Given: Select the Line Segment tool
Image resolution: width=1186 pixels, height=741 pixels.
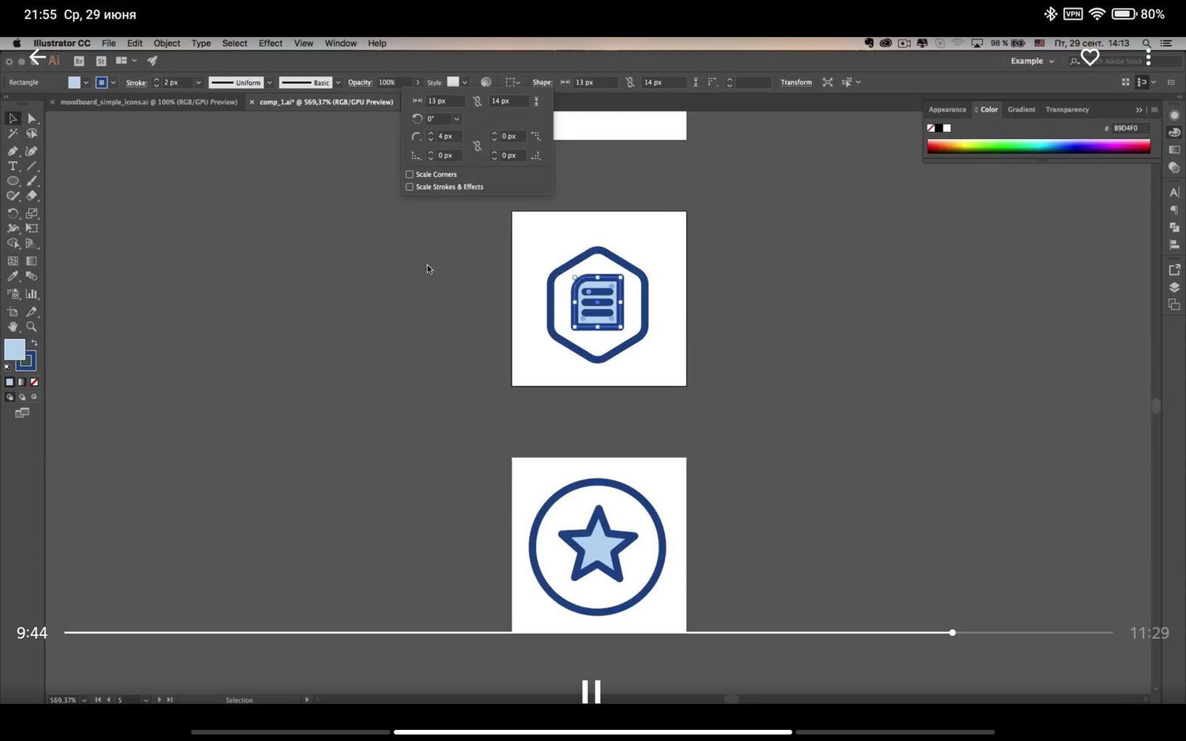Looking at the screenshot, I should coord(32,166).
